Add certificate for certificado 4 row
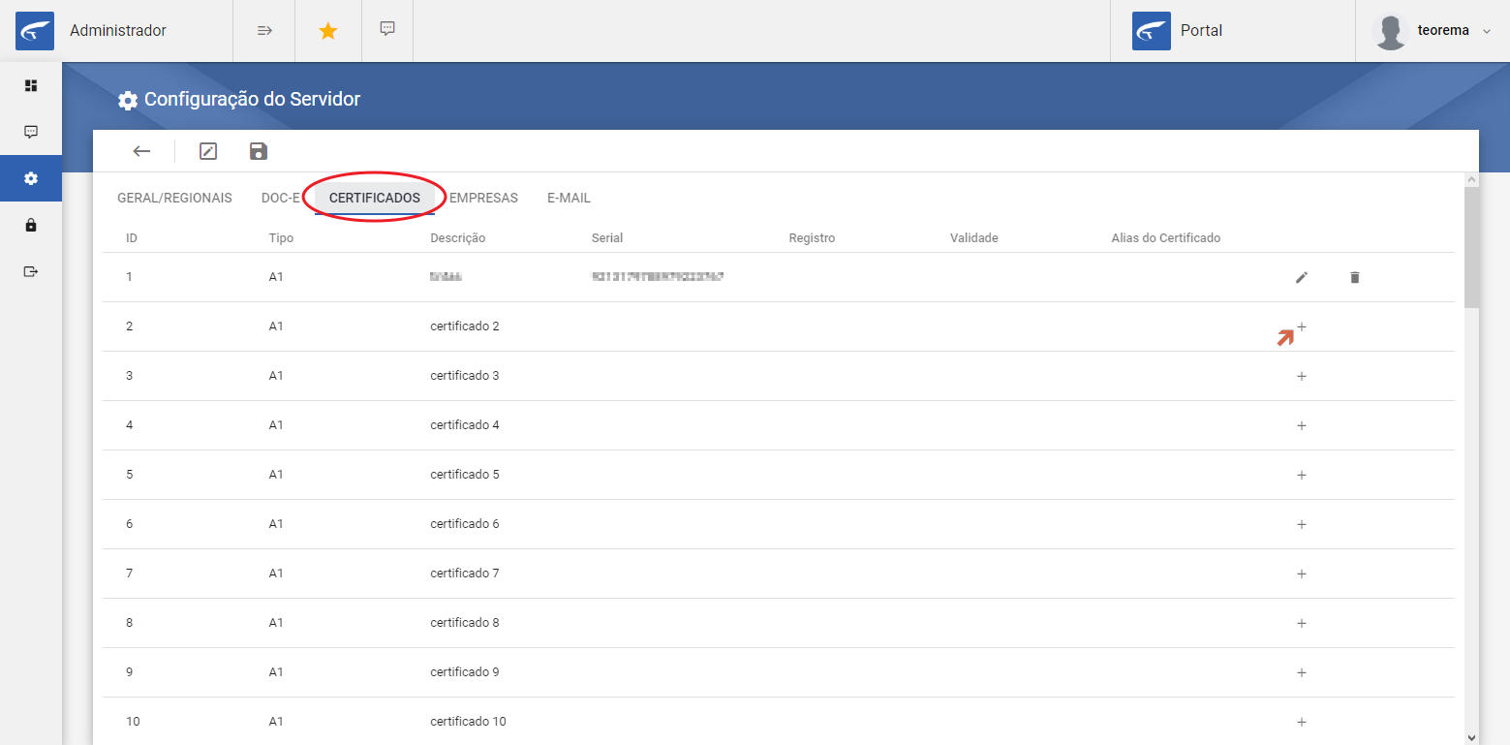 pos(1302,426)
